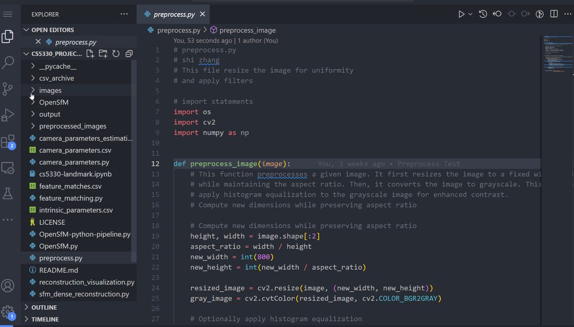Open feature_matching.py

[71, 198]
